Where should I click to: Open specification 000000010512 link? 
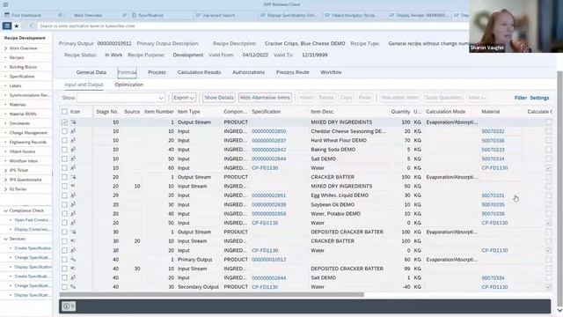click(x=269, y=260)
